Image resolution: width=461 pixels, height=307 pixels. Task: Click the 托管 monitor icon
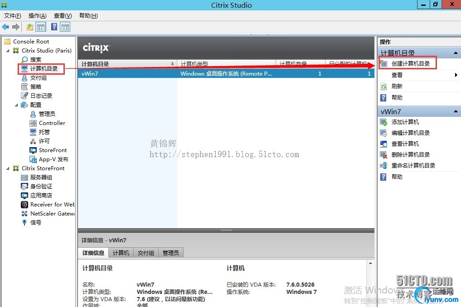(33, 132)
